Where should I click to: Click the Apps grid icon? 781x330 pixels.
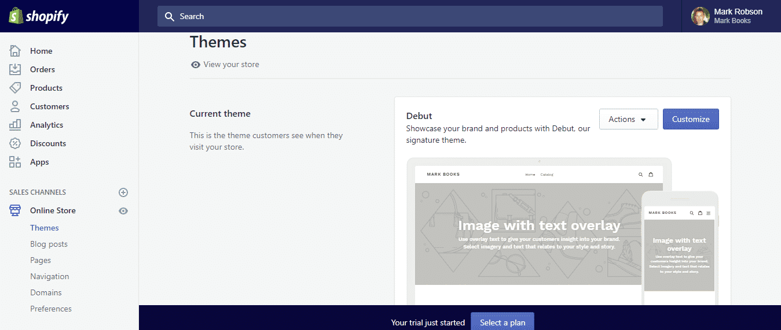tap(15, 162)
